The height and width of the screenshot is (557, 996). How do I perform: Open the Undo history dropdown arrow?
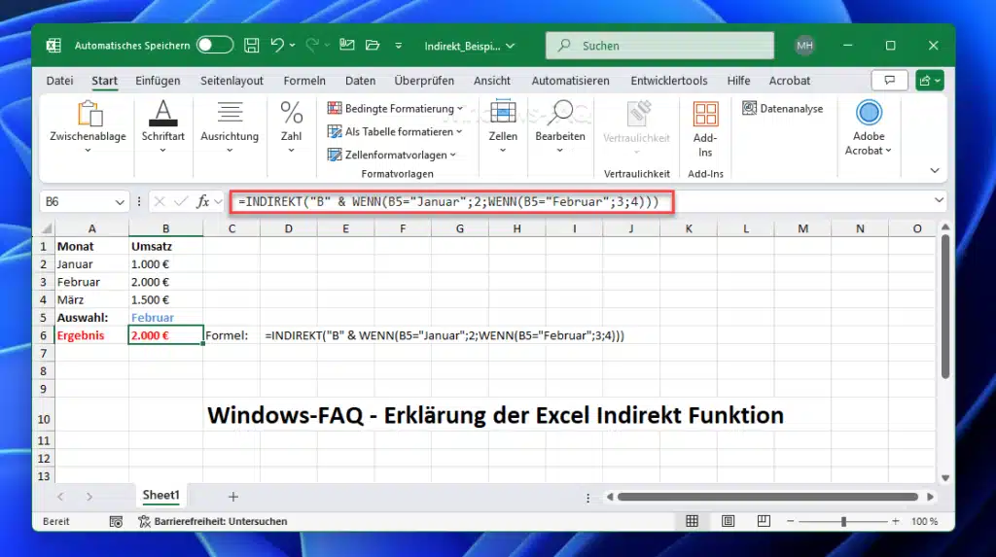tap(292, 45)
